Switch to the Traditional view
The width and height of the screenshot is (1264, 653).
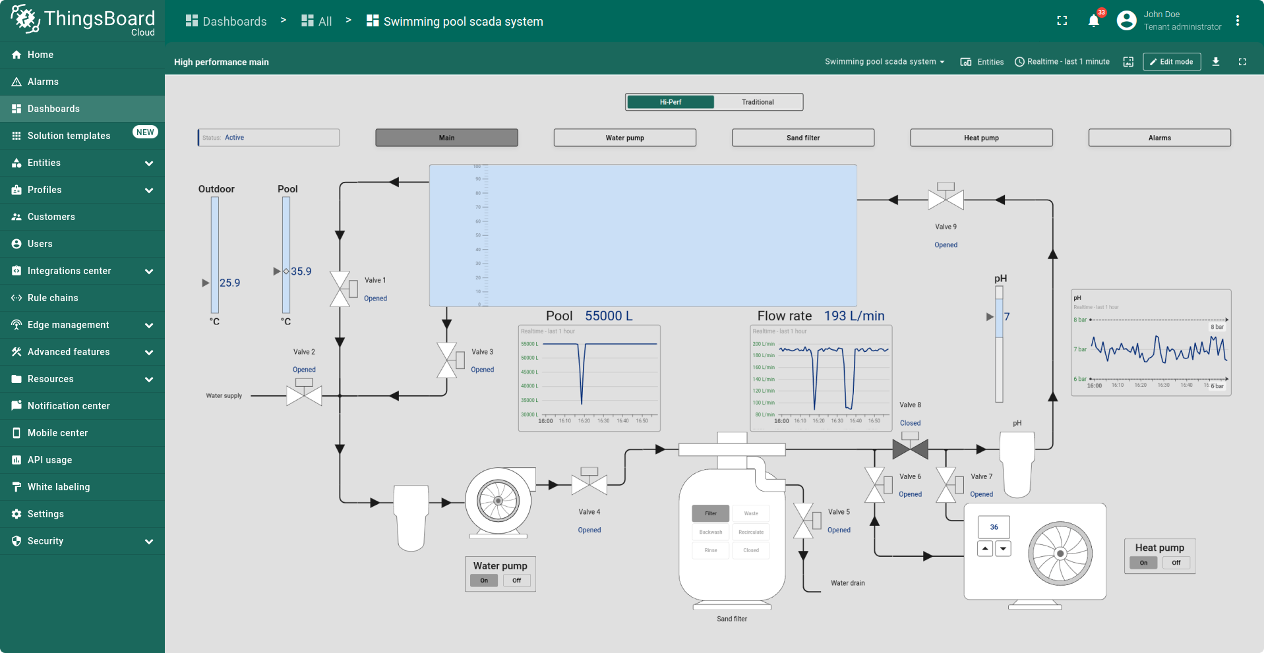[757, 102]
